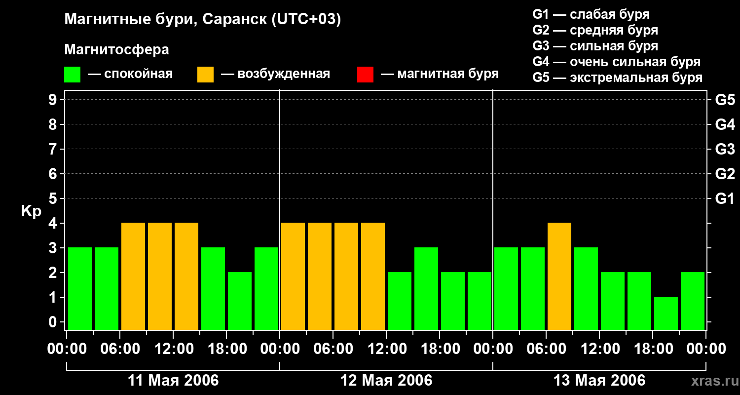Click the G5 label on right axis
740x395 pixels.
point(725,100)
